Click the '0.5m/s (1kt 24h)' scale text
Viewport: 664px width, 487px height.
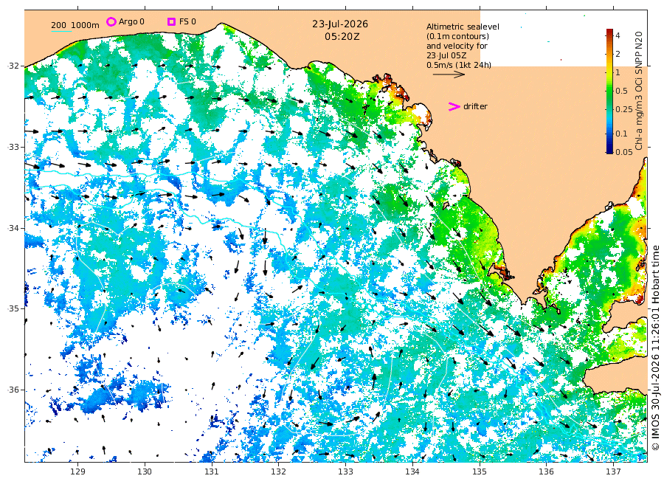(459, 65)
